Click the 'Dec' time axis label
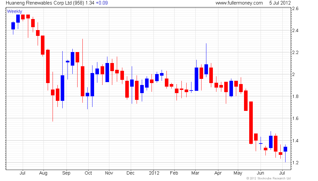318x181 pixels. pyautogui.click(x=130, y=173)
